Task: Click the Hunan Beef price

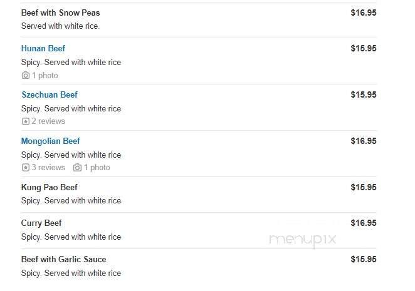Action: (364, 48)
